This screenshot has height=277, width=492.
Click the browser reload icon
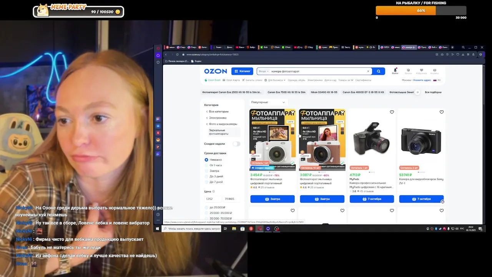177,55
